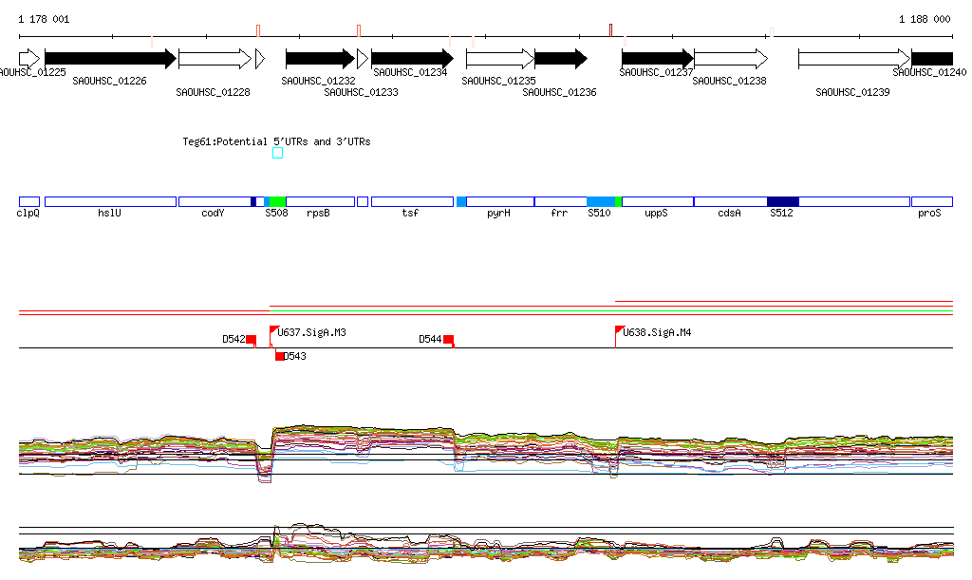Click the U637.SigA.M3 red promoter flag
This screenshot has height=580, width=972.
(273, 331)
